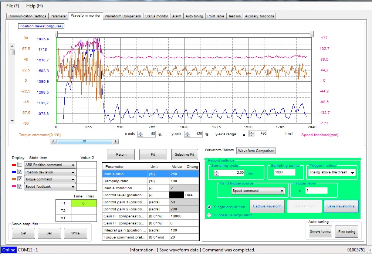Switch to the Auto tuning tab
Image resolution: width=372 pixels, height=254 pixels.
(194, 16)
